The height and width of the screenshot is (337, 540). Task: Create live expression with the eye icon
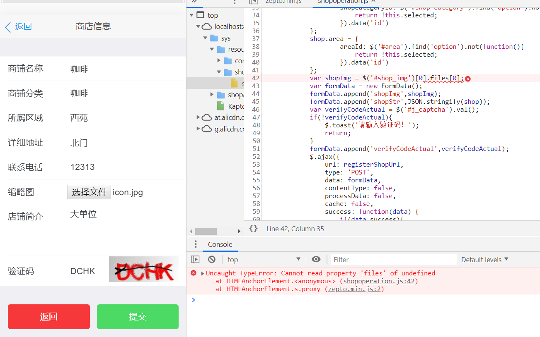pyautogui.click(x=316, y=260)
